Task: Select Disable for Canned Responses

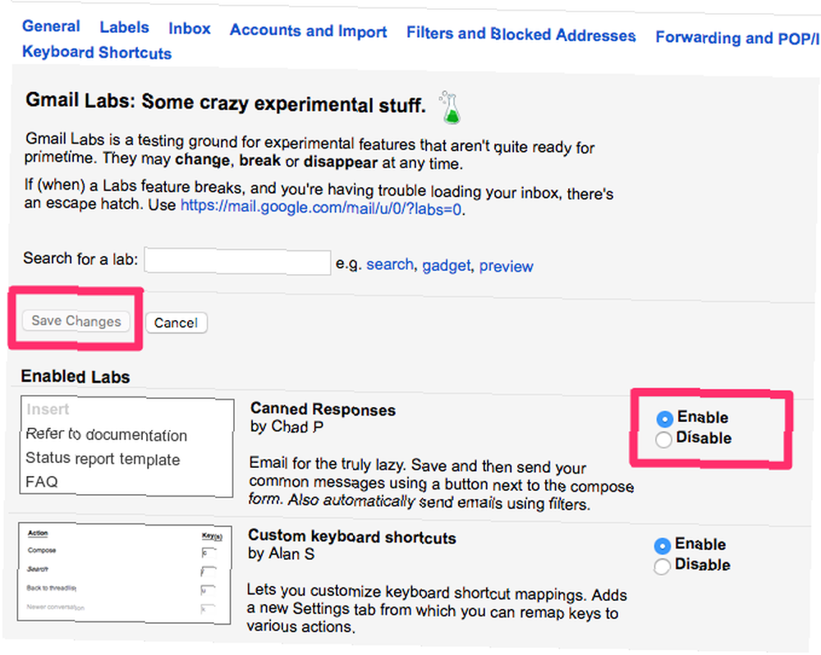Action: pos(663,439)
